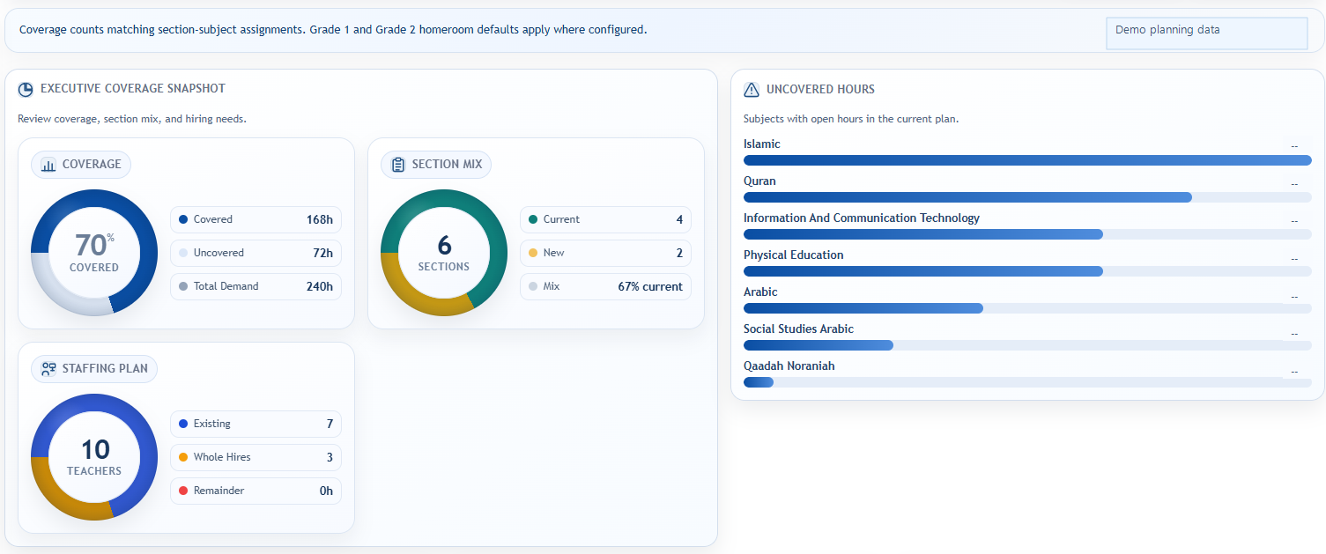Click the "Subjects with open hours" description text
Viewport: 1326px width, 554px height.
tap(851, 119)
